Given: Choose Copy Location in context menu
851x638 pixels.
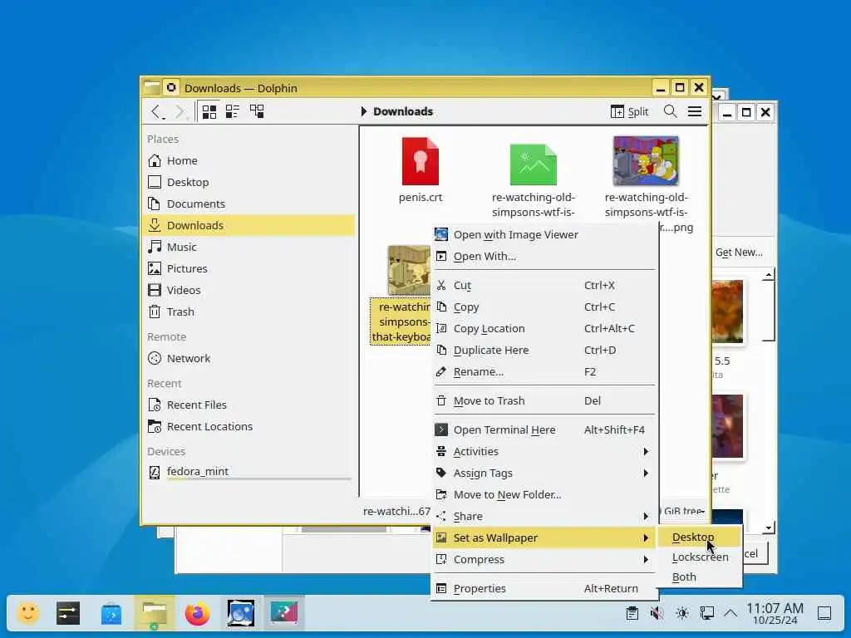Looking at the screenshot, I should pos(544,329).
